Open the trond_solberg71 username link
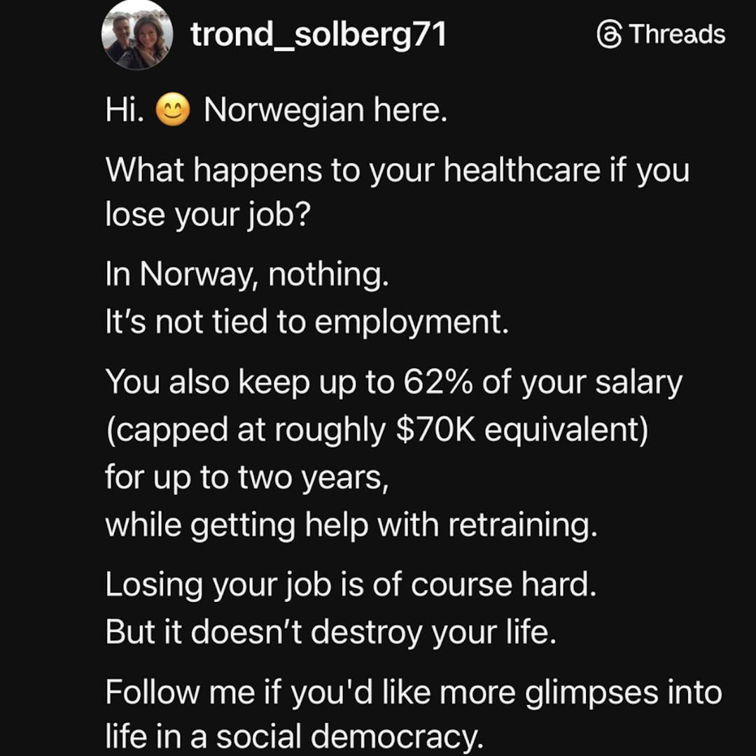 (318, 34)
